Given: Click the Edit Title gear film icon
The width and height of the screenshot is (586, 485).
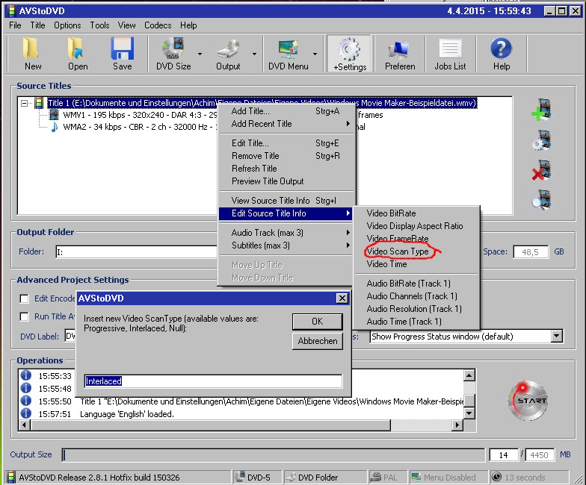Looking at the screenshot, I should pos(541,140).
